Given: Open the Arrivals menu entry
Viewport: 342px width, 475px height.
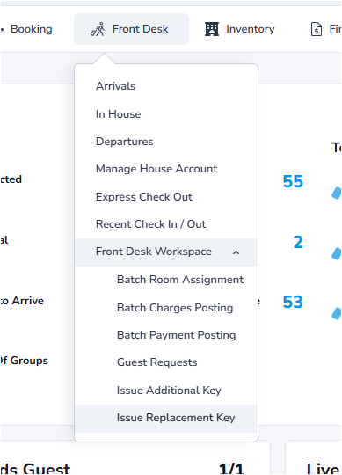Looking at the screenshot, I should (x=116, y=86).
